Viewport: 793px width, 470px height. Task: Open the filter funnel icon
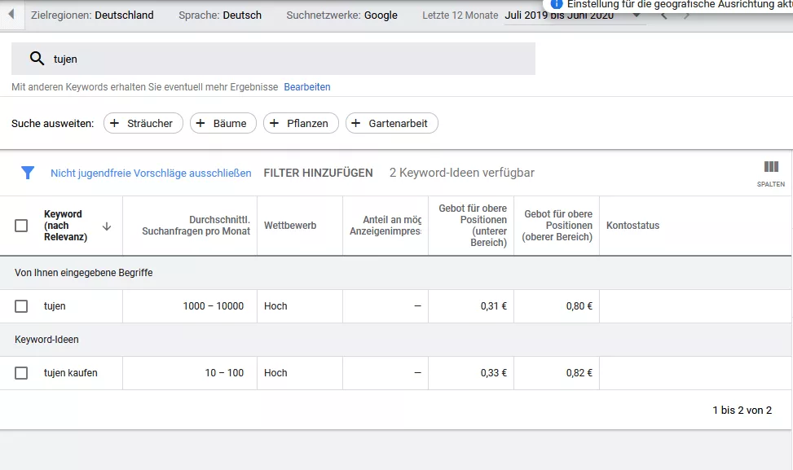(28, 173)
